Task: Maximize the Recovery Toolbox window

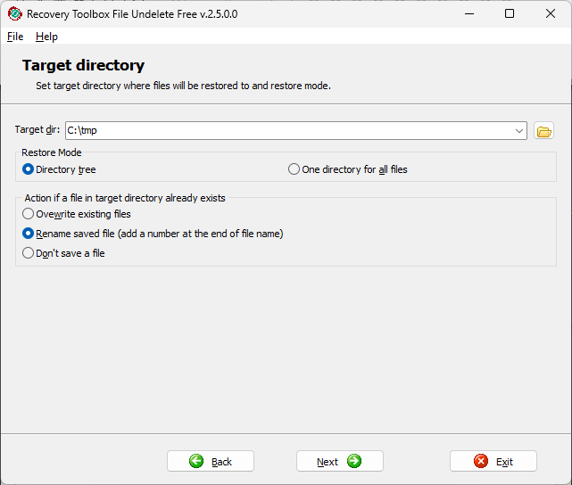Action: tap(510, 14)
